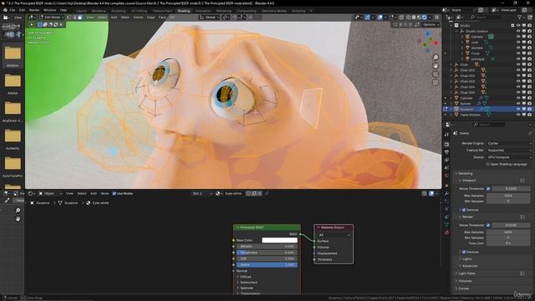535x301 pixels.
Task: Open the Device GPU Compute dropdown
Action: click(x=509, y=157)
